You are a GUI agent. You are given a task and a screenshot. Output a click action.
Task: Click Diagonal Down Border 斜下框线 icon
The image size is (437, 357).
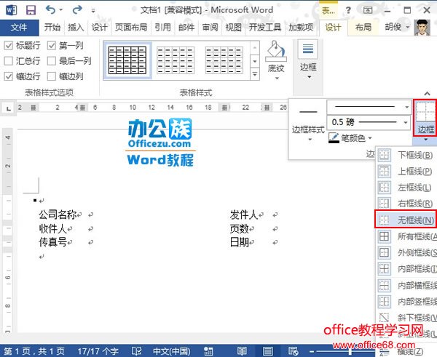coord(385,318)
